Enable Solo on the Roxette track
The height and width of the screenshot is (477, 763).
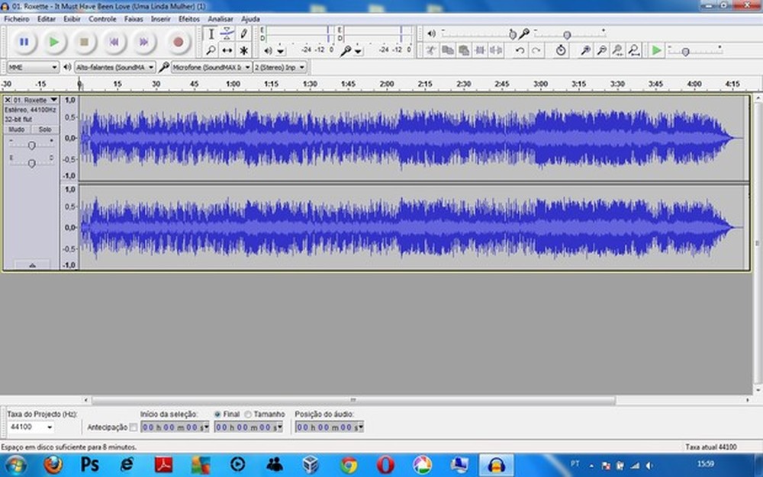click(45, 129)
